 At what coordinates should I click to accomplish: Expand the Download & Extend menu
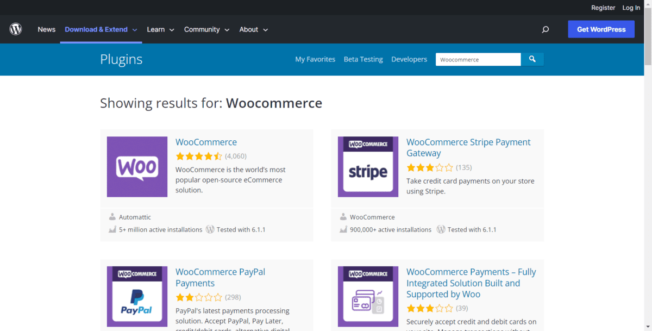pyautogui.click(x=101, y=29)
